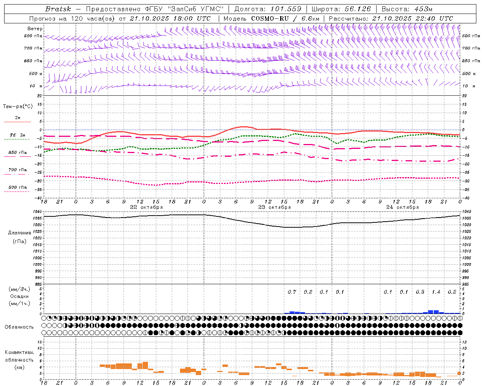Select "700 гПа" entry in temperature legend
Screen dimensions: 482x386
[18, 170]
